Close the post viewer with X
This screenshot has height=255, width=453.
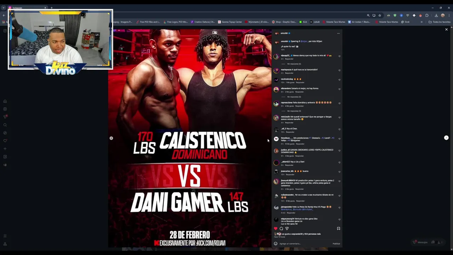click(446, 29)
